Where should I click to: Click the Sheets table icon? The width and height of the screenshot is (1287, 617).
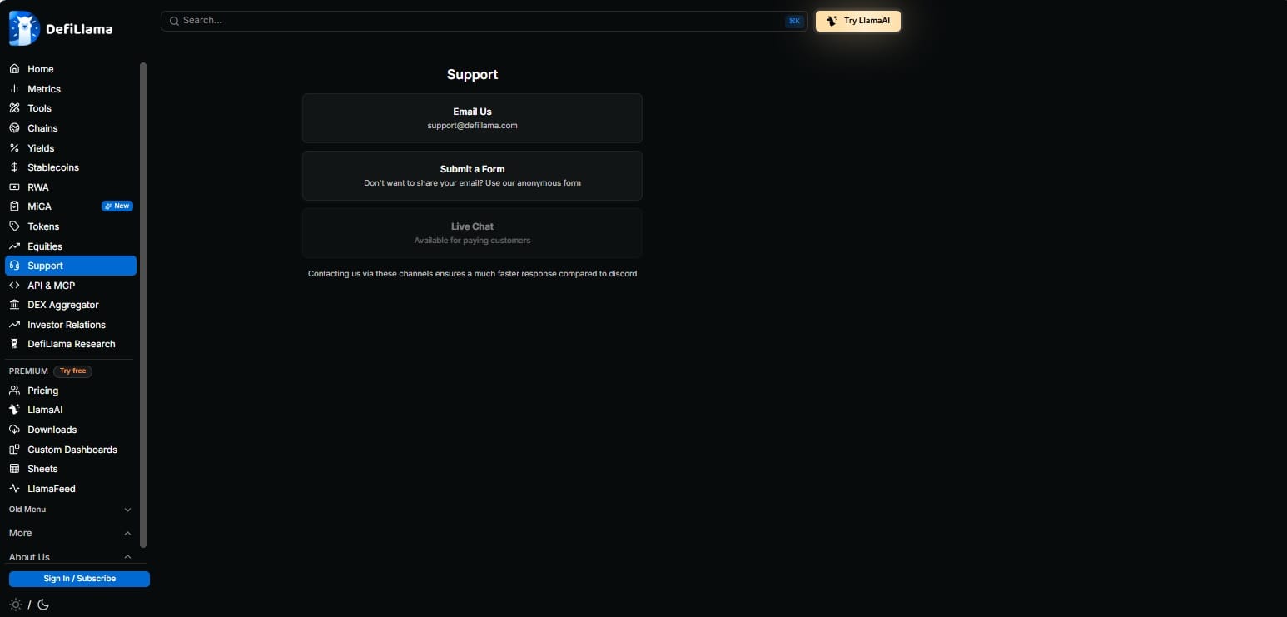pyautogui.click(x=14, y=469)
